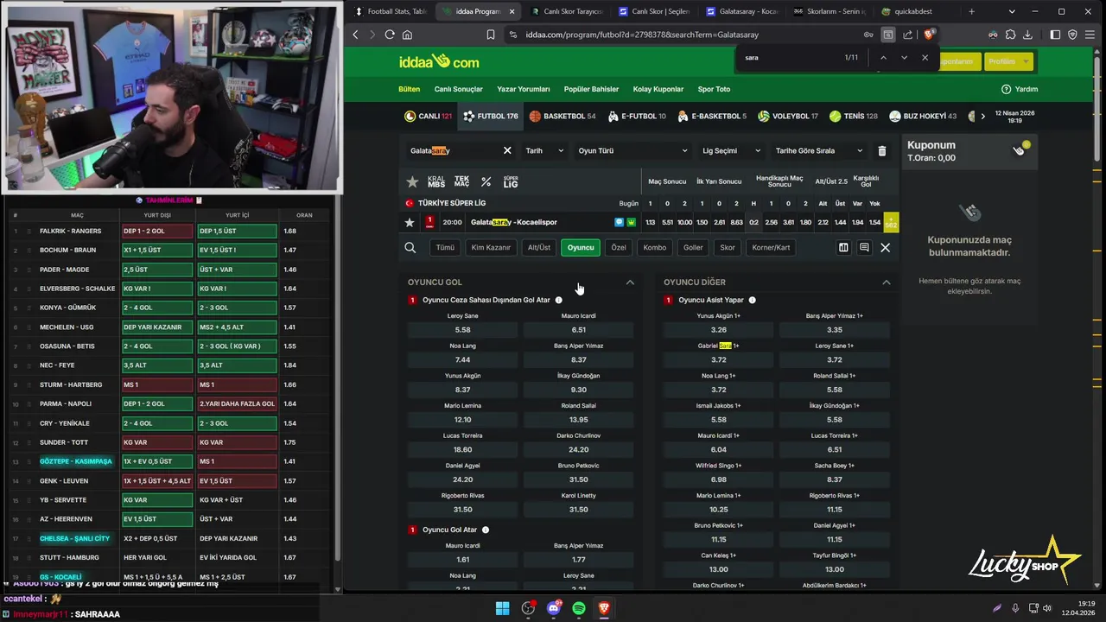Image resolution: width=1106 pixels, height=622 pixels.
Task: Click the favorites star filter icon
Action: point(412,181)
